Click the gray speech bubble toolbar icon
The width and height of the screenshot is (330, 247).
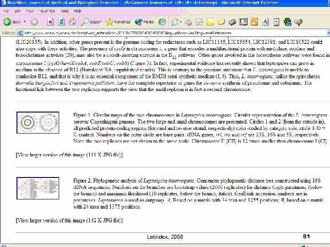298,22
